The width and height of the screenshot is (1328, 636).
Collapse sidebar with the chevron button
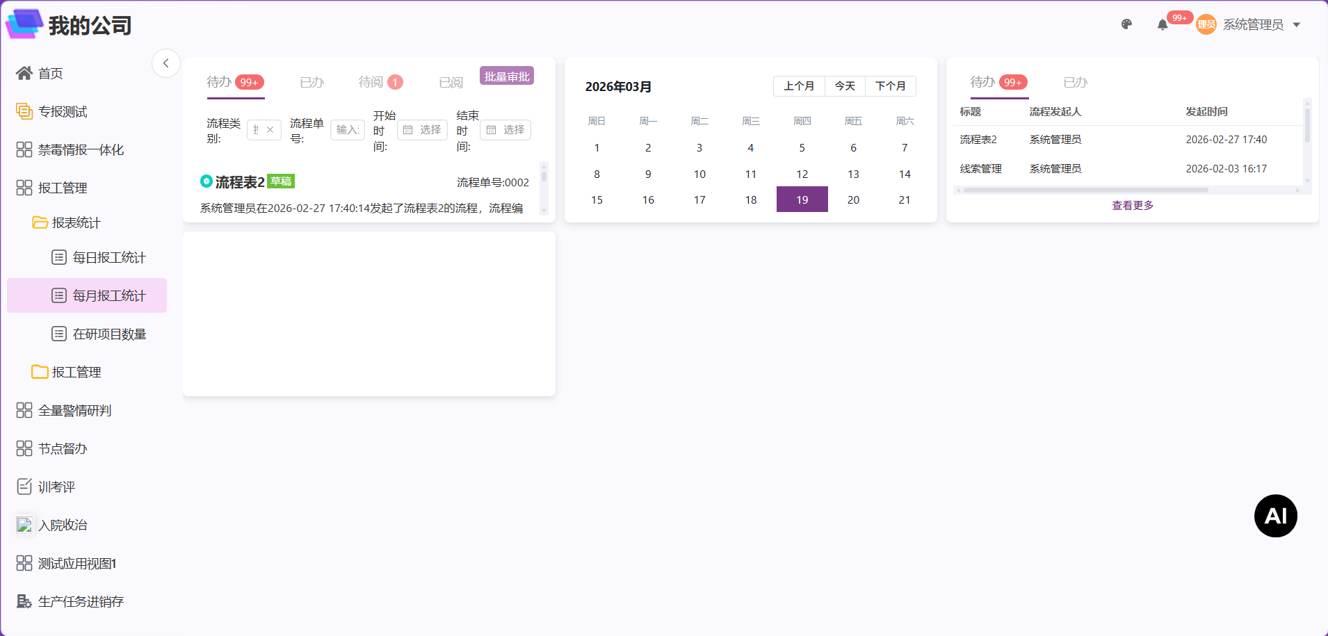(166, 63)
